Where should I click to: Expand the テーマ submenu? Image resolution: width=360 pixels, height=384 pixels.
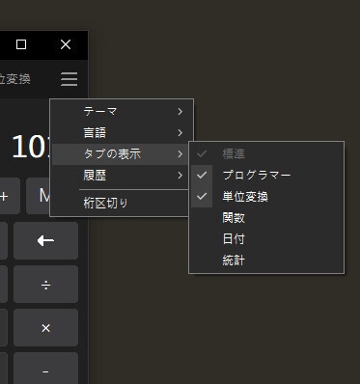click(x=123, y=112)
